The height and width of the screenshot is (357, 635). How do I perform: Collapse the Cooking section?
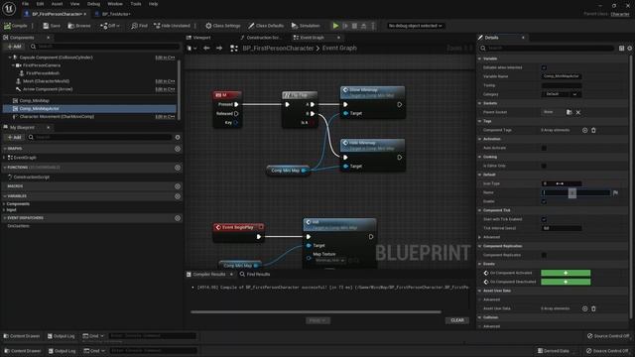pyautogui.click(x=480, y=157)
